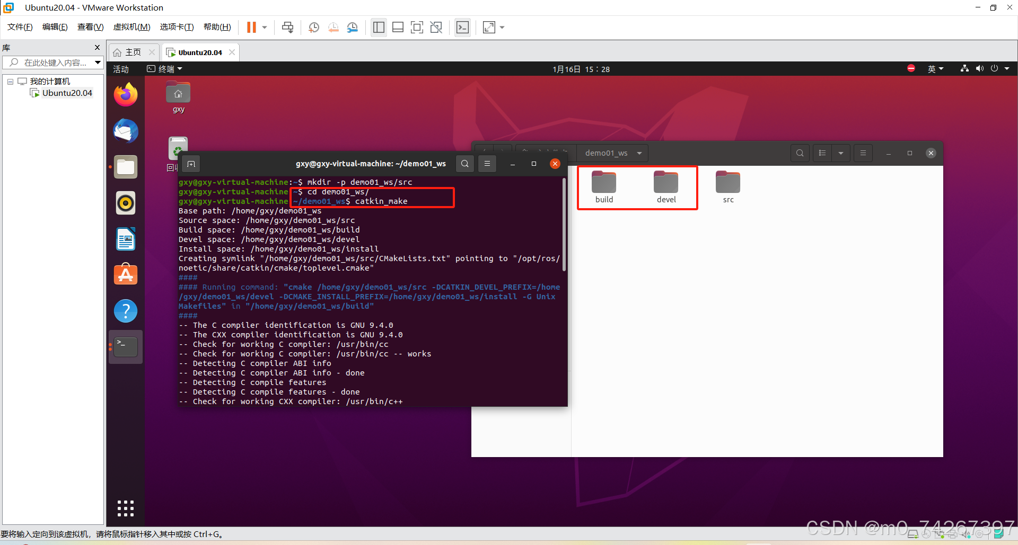
Task: Open the demo01_ws path dropdown
Action: click(639, 153)
